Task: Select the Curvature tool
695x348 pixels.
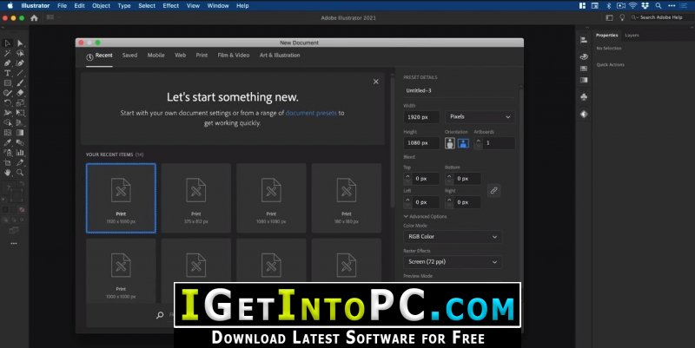Action: pyautogui.click(x=20, y=62)
